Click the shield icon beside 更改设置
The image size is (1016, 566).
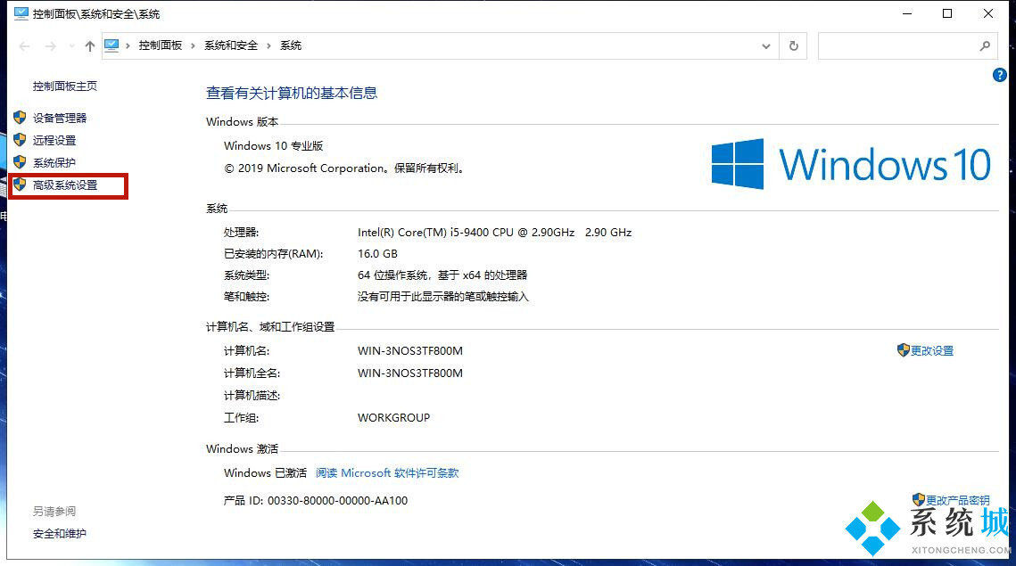tap(904, 350)
